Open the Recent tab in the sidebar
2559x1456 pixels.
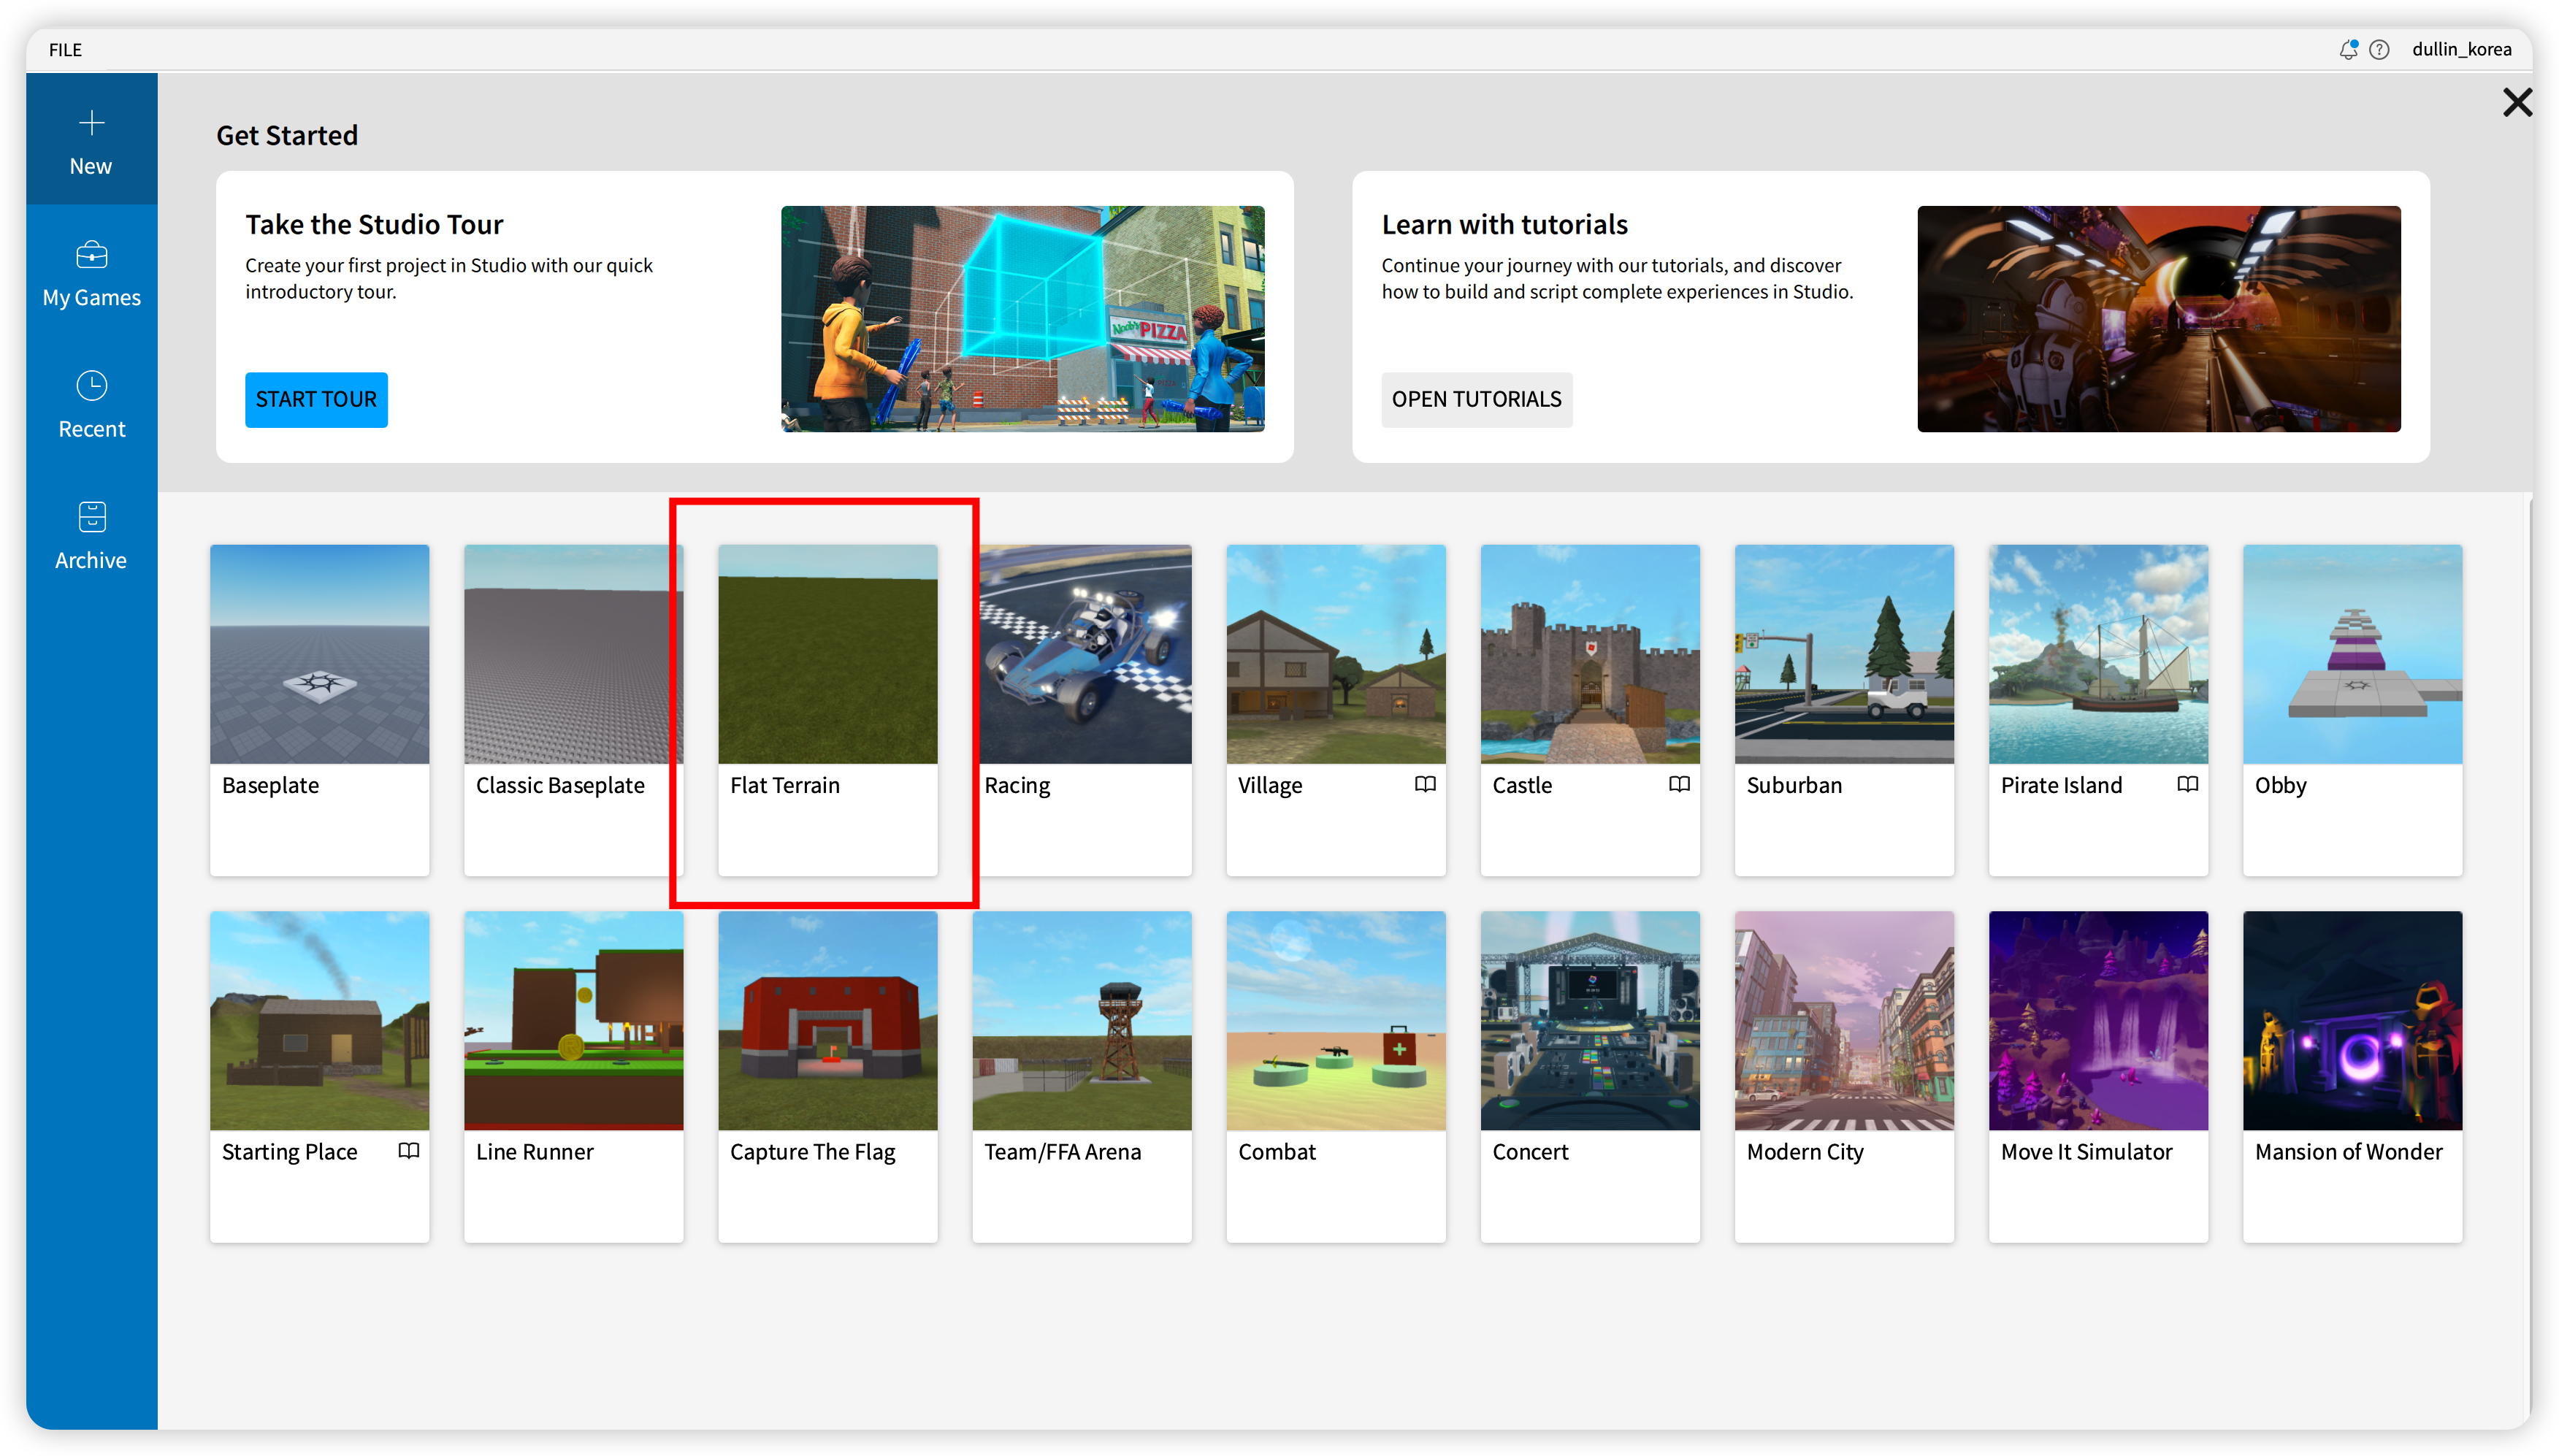coord(91,404)
